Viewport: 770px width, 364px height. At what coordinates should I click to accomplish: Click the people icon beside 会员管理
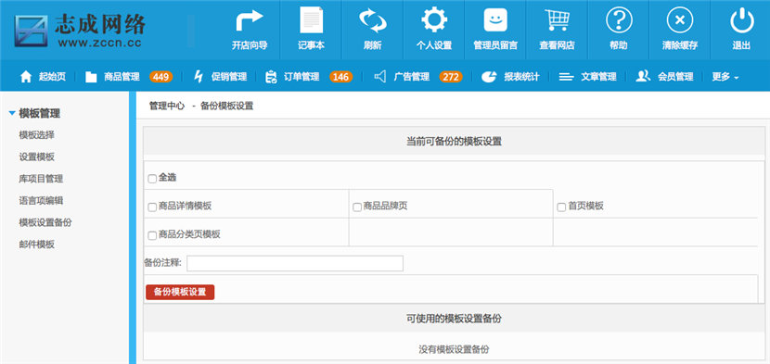[x=643, y=77]
